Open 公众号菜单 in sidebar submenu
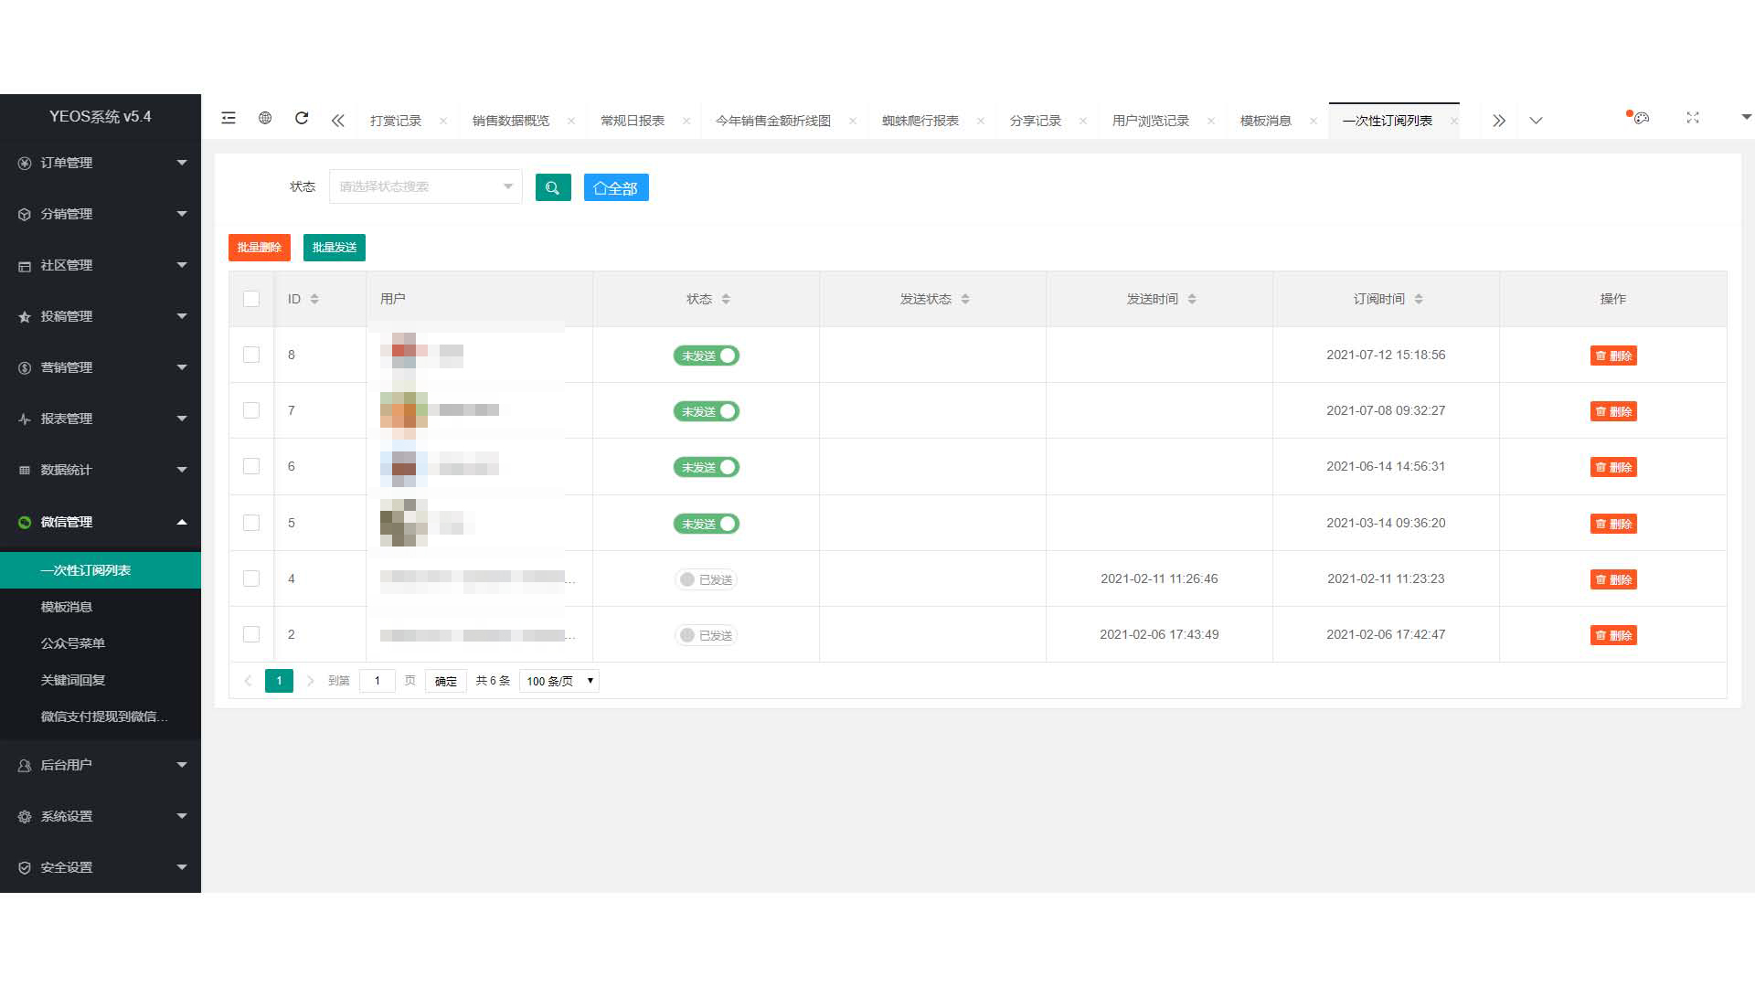Image resolution: width=1755 pixels, height=987 pixels. click(101, 643)
